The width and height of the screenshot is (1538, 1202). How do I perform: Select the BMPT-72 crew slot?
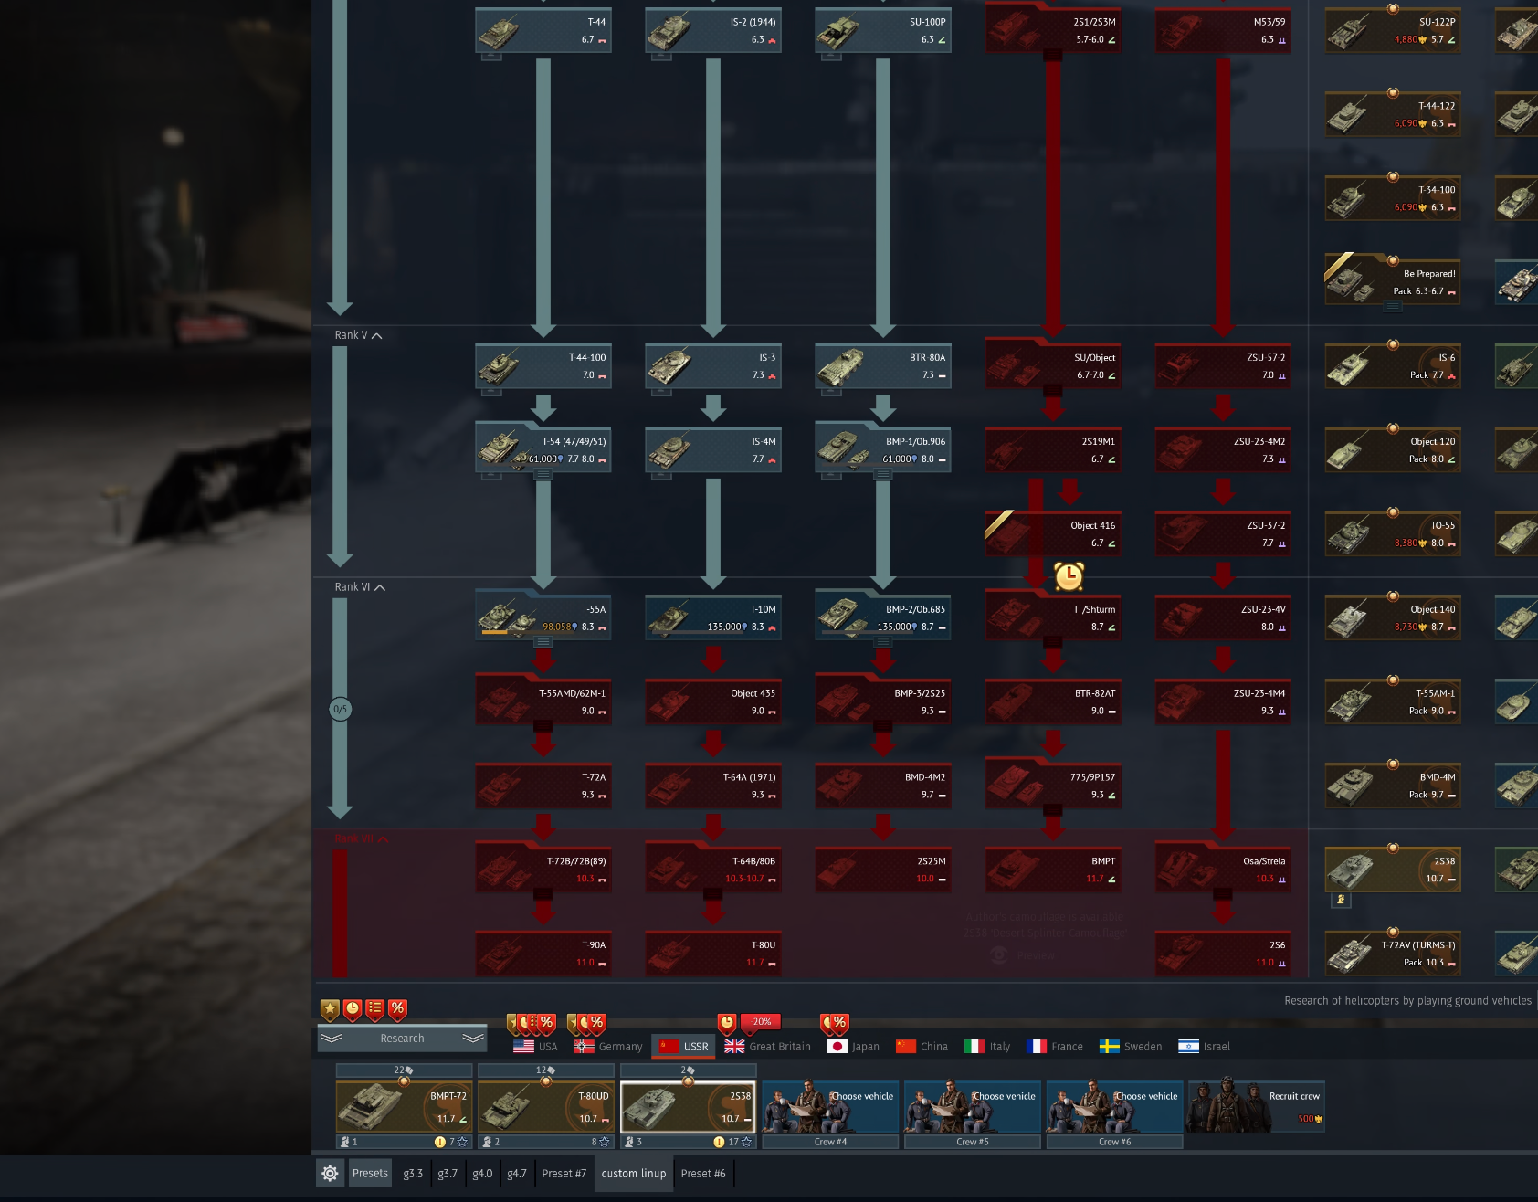(x=404, y=1106)
